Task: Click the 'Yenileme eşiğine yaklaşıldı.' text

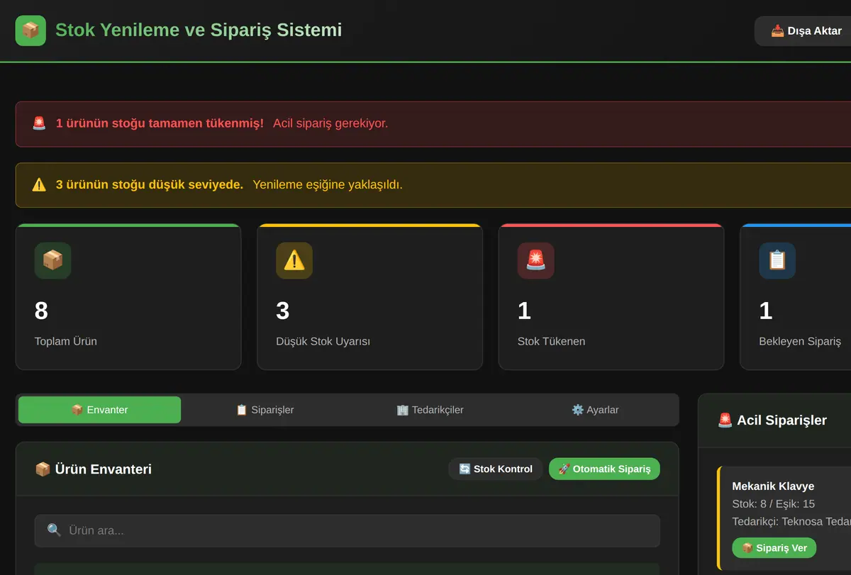Action: (328, 184)
